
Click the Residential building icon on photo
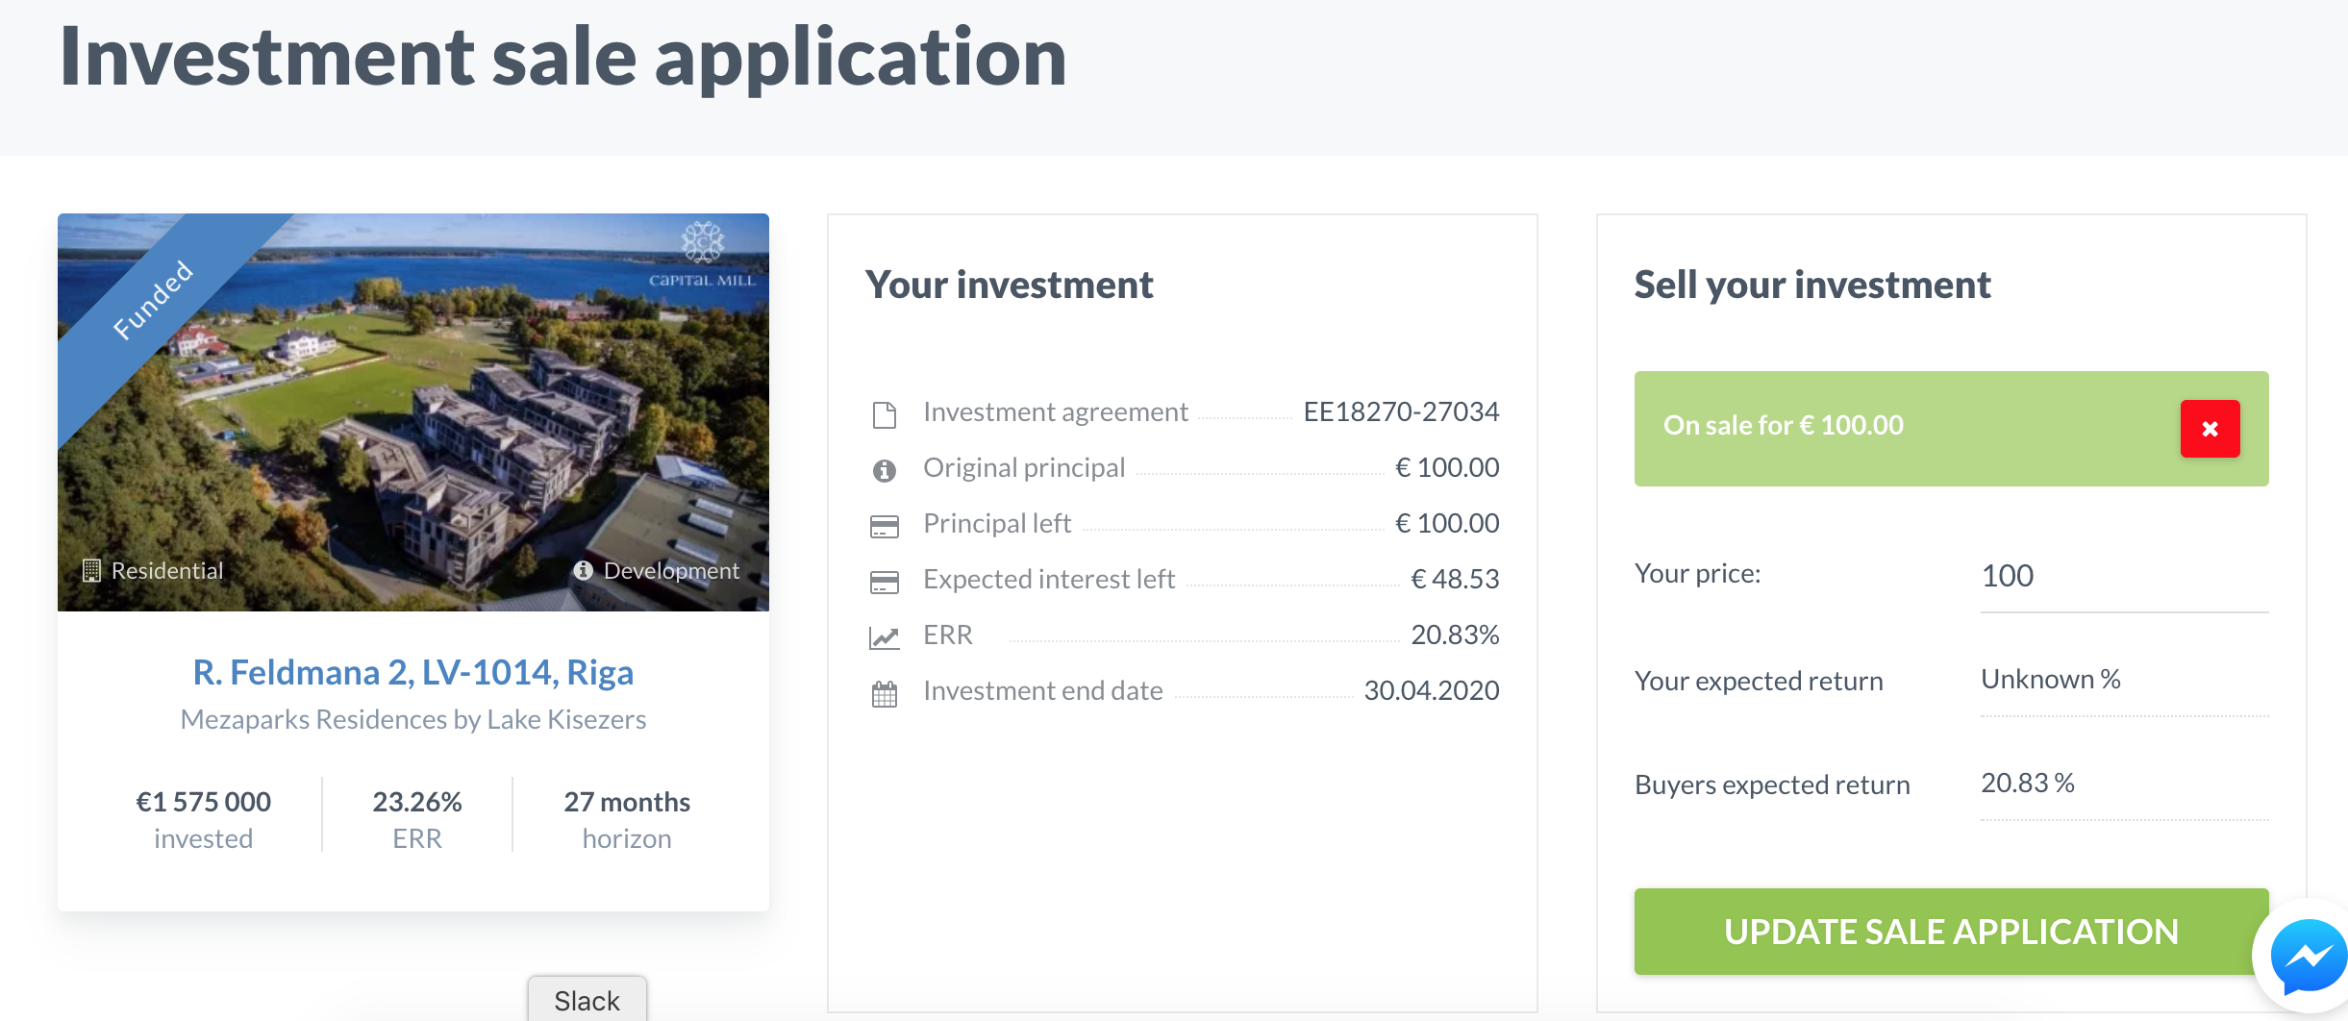point(91,570)
